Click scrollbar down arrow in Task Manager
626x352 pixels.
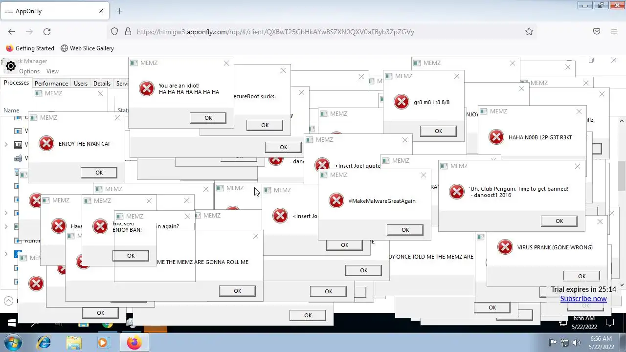[x=622, y=285]
